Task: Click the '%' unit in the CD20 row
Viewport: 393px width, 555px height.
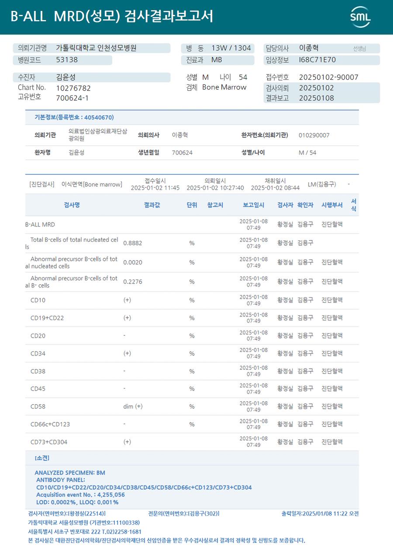Action: [192, 336]
